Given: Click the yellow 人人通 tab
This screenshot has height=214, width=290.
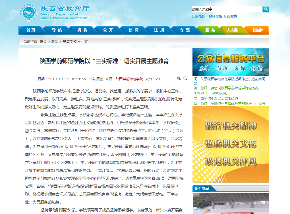Looking at the screenshot, I should [x=232, y=30].
